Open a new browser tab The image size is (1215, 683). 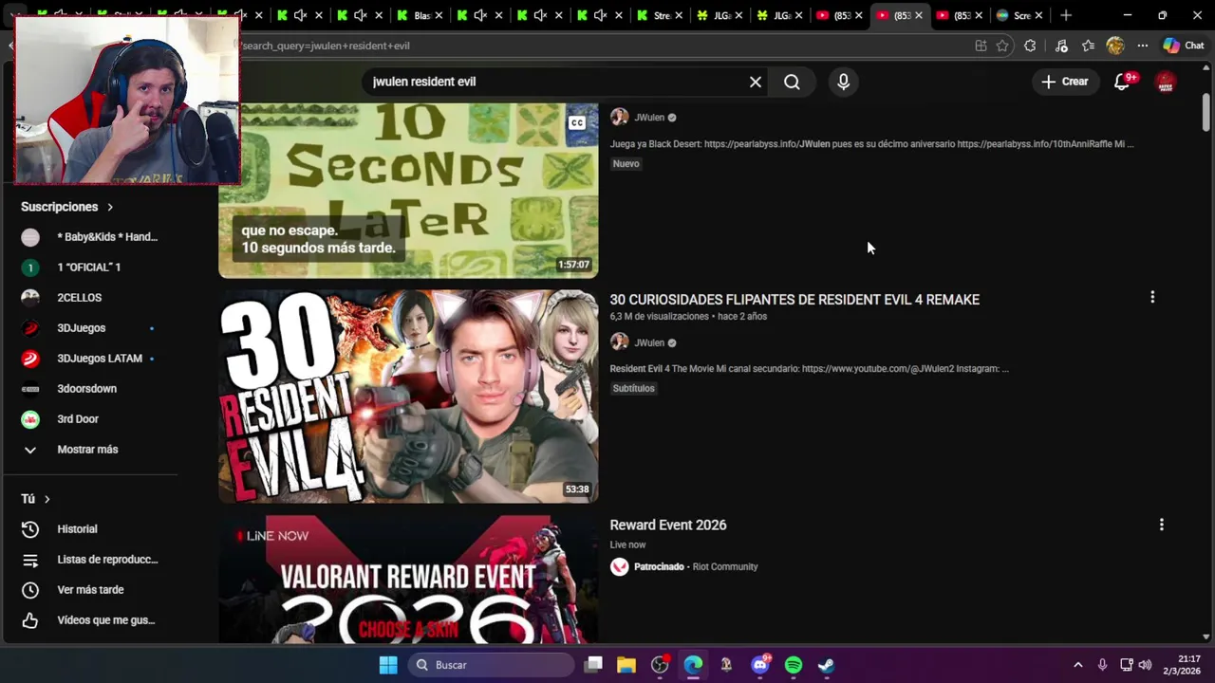[x=1066, y=15]
